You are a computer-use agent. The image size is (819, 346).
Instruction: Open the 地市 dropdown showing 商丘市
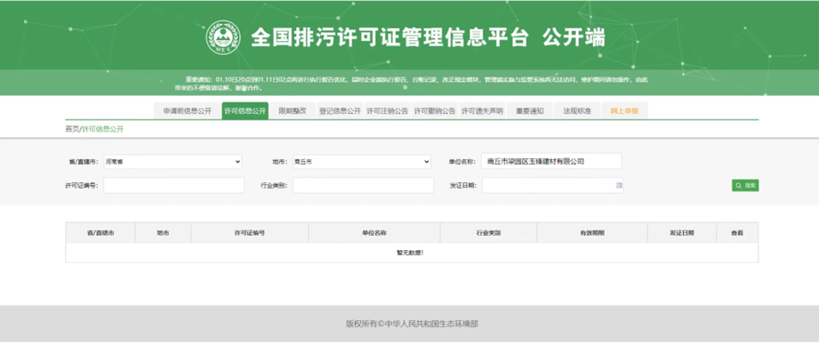click(361, 162)
